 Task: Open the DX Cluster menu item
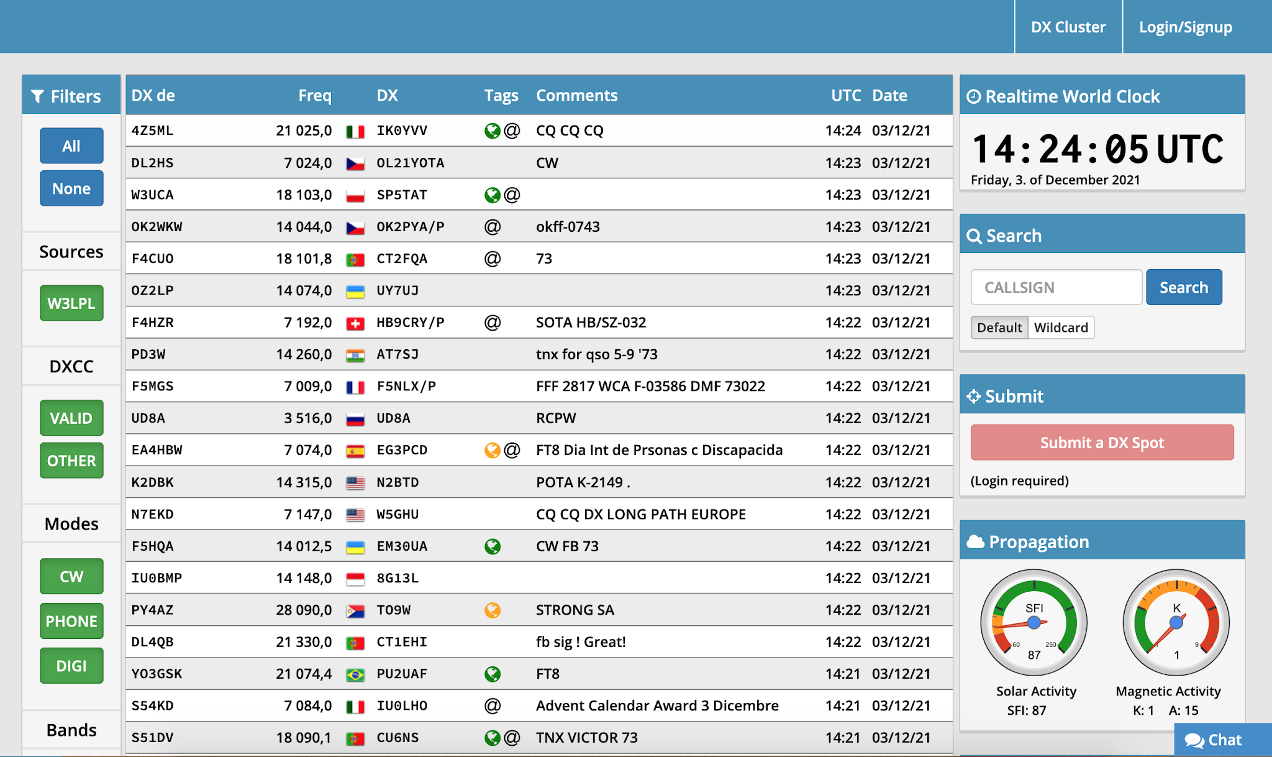(1068, 27)
